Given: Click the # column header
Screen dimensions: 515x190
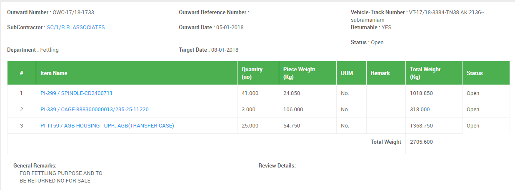Looking at the screenshot, I should [22, 73].
